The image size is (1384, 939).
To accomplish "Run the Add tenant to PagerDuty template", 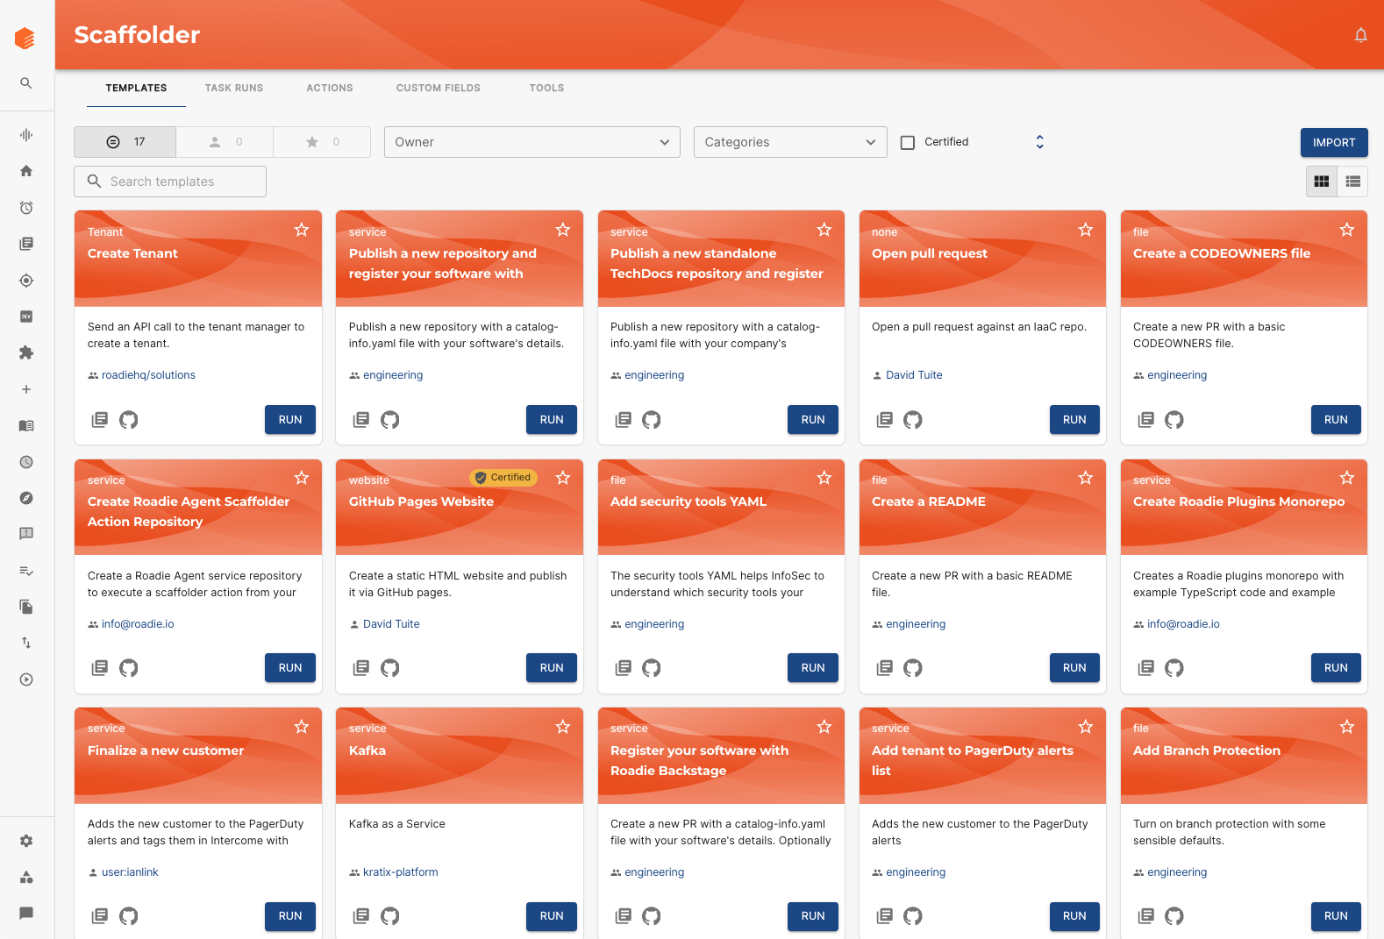I will (1074, 916).
